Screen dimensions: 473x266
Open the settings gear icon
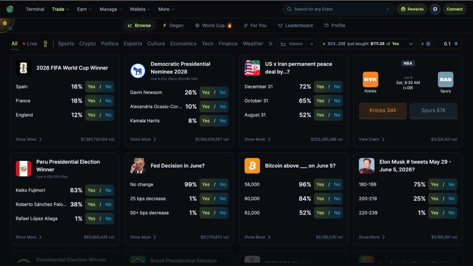[435, 9]
